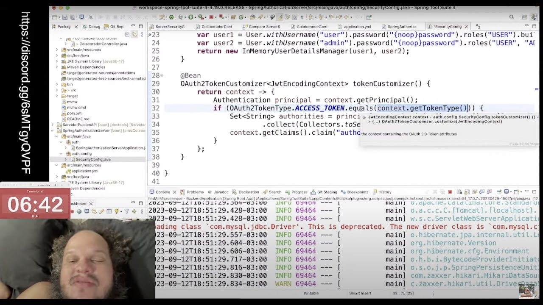Image resolution: width=543 pixels, height=305 pixels.
Task: Click the Debug bug toolbar icon
Action: pyautogui.click(x=181, y=17)
